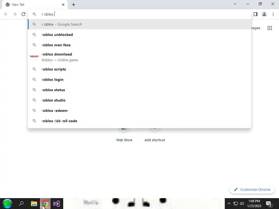
Task: Open the network status tray icon
Action: point(236,204)
